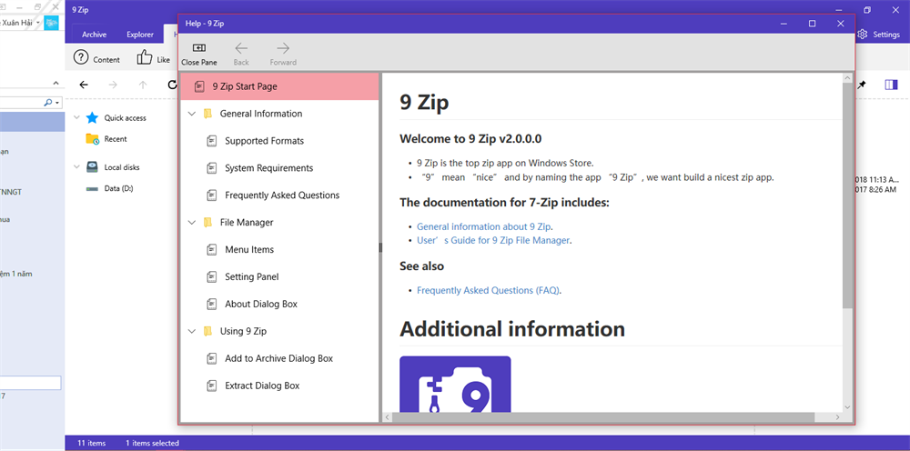Select the Data (D:) drive in 9 Zip
Screen dimensions: 910x451
(x=119, y=188)
